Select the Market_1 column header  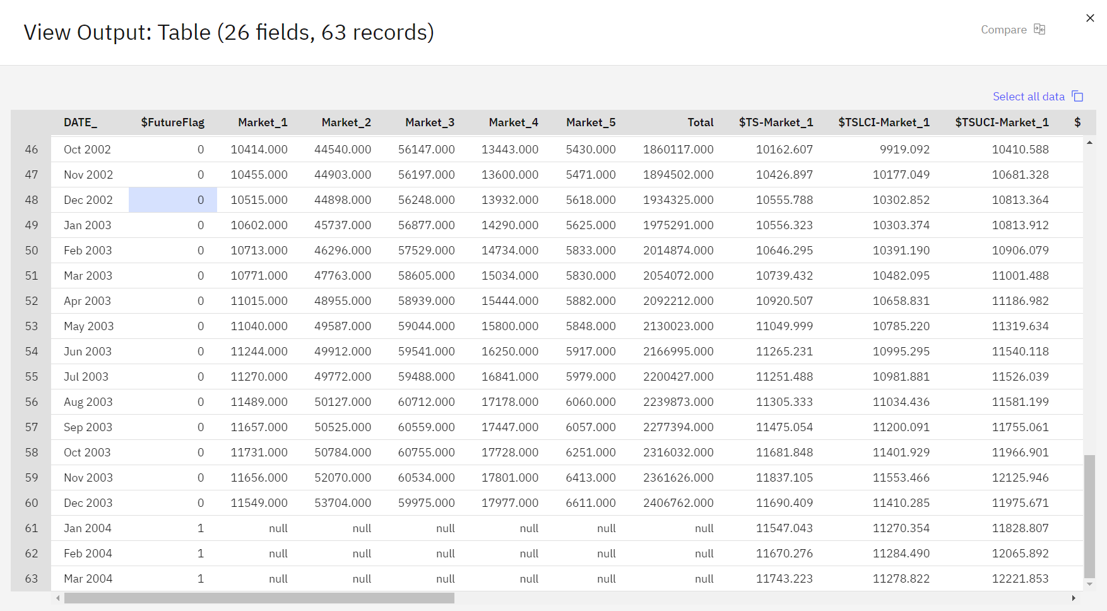point(263,122)
